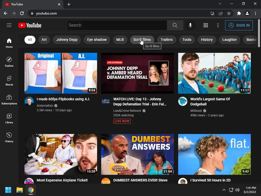Select the MLB chip

point(120,40)
